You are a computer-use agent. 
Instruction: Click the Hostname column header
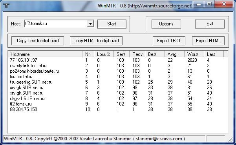(45, 54)
